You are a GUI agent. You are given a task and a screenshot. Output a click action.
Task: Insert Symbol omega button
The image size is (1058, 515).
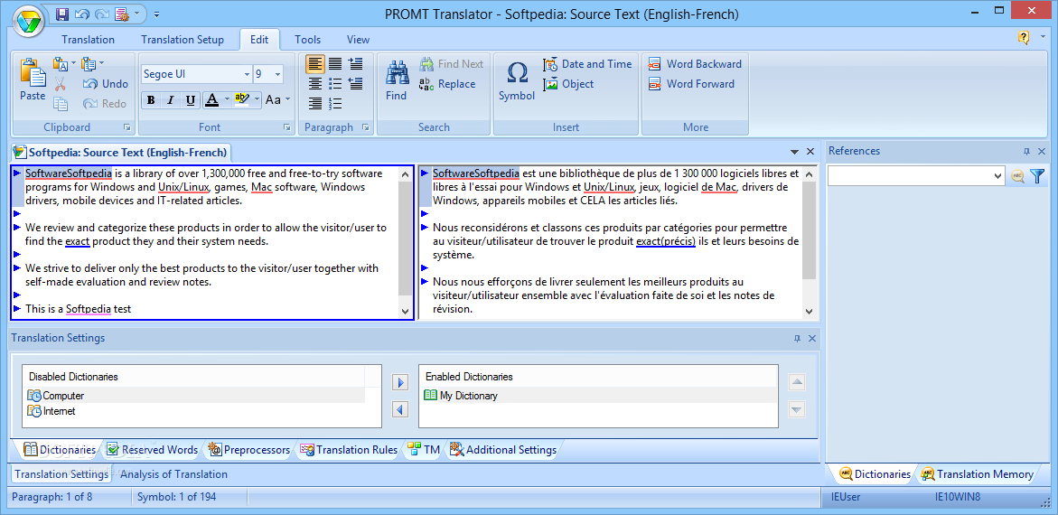tap(517, 80)
